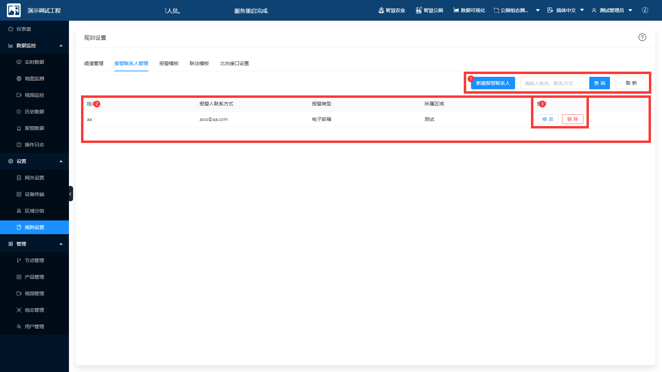Open the 简体中文 language dropdown
The image size is (662, 372).
[566, 10]
